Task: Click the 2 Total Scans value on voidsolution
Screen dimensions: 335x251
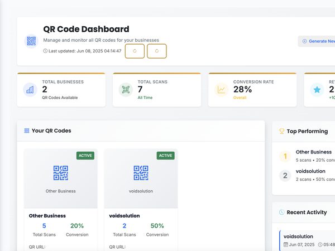Action: click(125, 225)
